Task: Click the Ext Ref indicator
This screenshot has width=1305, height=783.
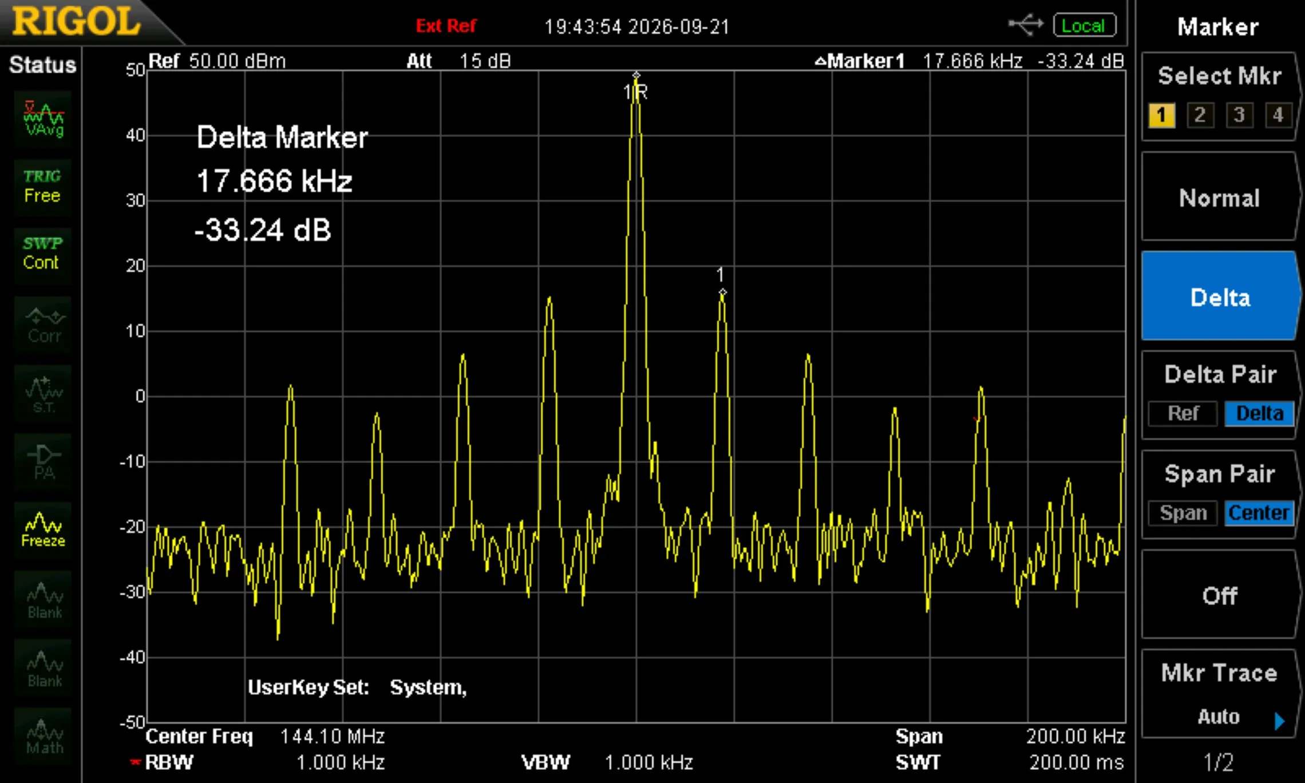Action: [x=446, y=26]
